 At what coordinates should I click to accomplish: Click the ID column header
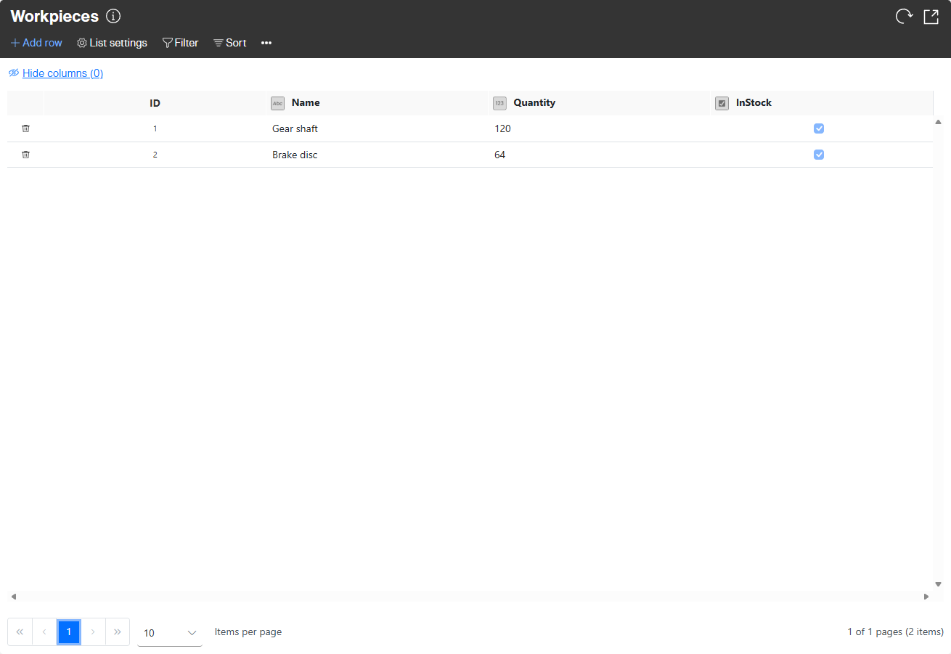point(155,103)
